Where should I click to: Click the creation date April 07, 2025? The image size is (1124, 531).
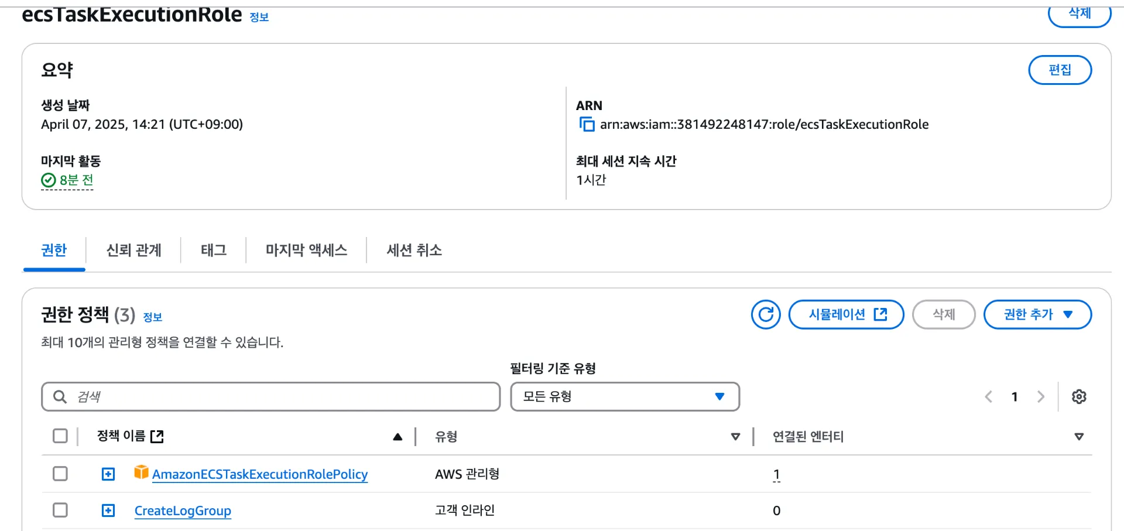pos(142,124)
